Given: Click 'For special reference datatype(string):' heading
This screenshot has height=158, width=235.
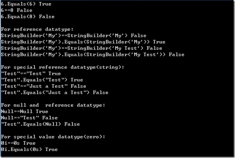Looking at the screenshot, I should pos(63,67).
